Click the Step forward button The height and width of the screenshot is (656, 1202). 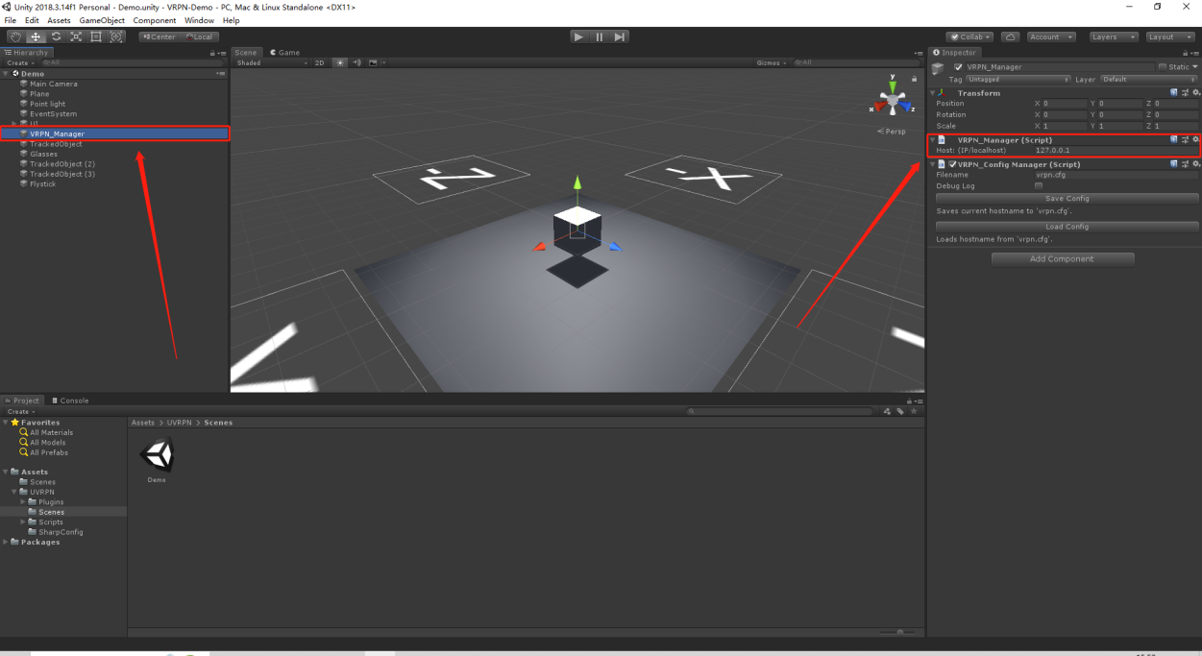[620, 36]
